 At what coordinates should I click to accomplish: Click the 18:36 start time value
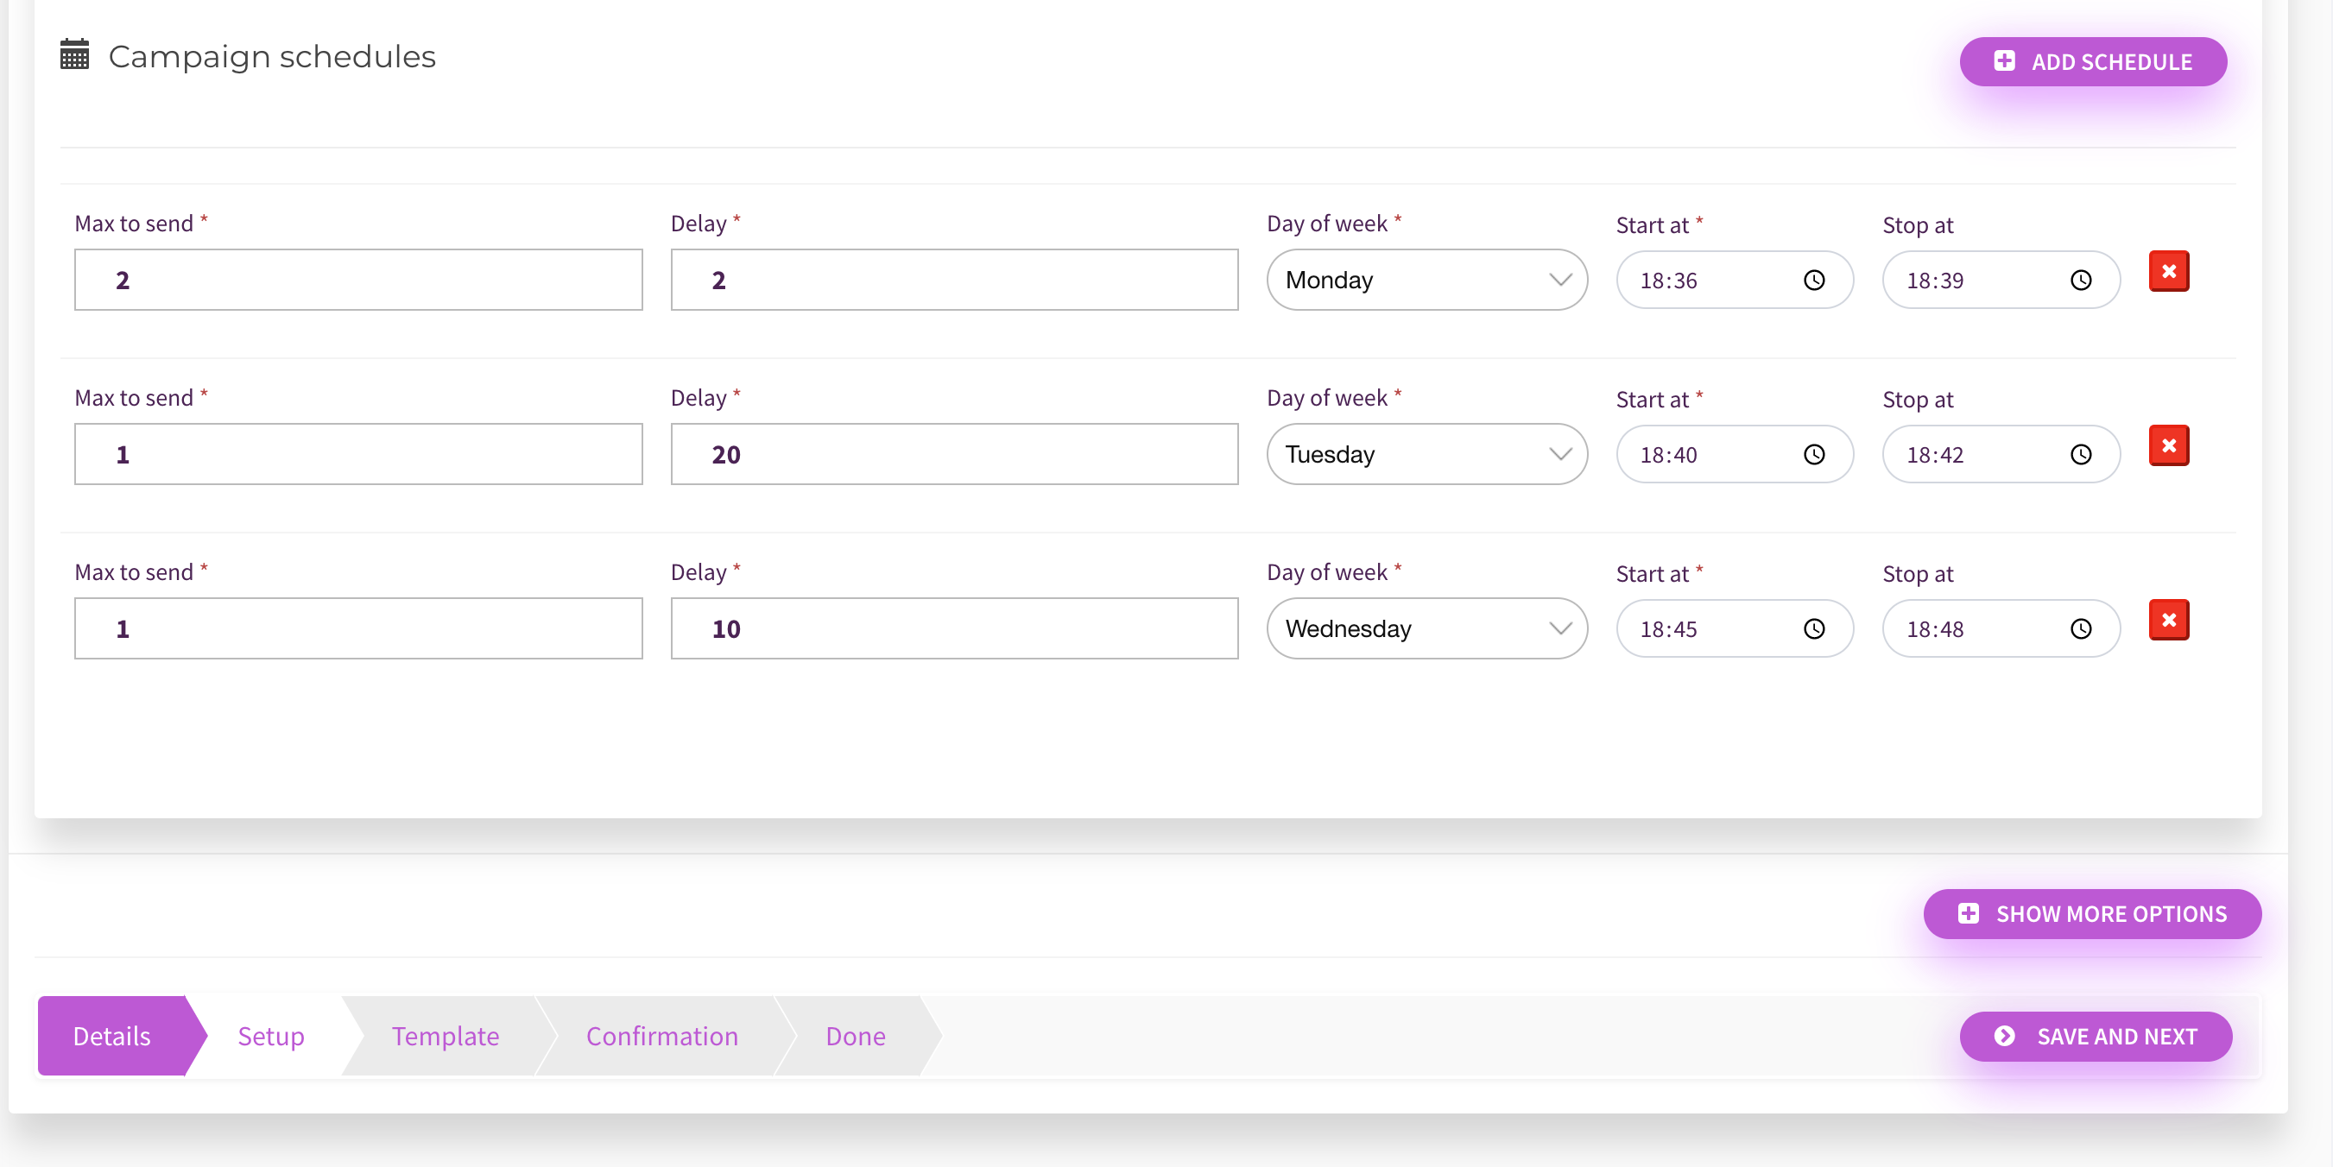(x=1668, y=281)
